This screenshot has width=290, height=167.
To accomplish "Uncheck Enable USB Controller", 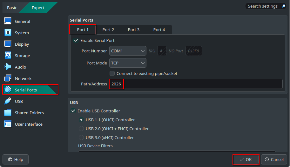I will point(73,111).
